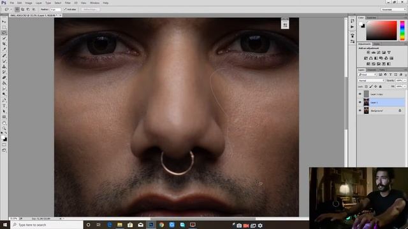Toggle lock transparent pixels
The image size is (408, 229).
tap(366, 87)
